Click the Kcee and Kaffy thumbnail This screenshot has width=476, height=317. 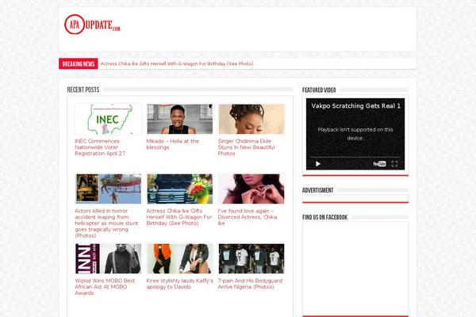180,258
